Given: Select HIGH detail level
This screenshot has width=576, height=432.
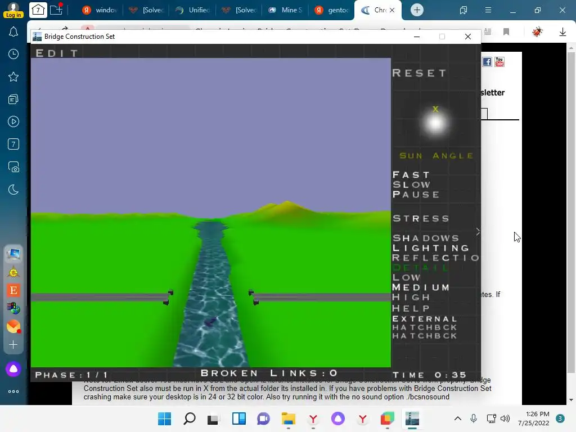Looking at the screenshot, I should [x=411, y=297].
